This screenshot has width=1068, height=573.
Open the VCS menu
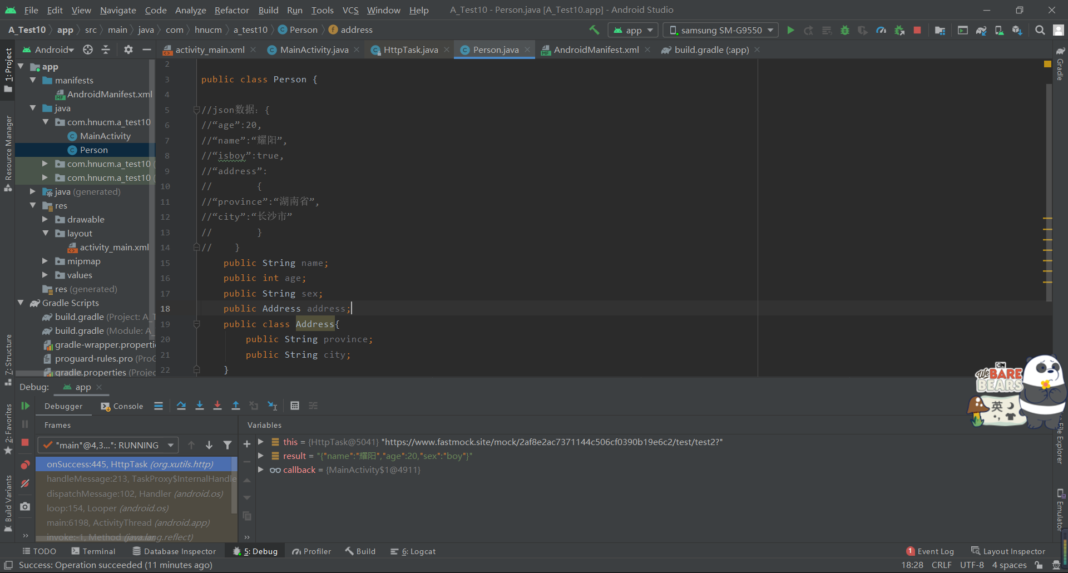[x=350, y=10]
